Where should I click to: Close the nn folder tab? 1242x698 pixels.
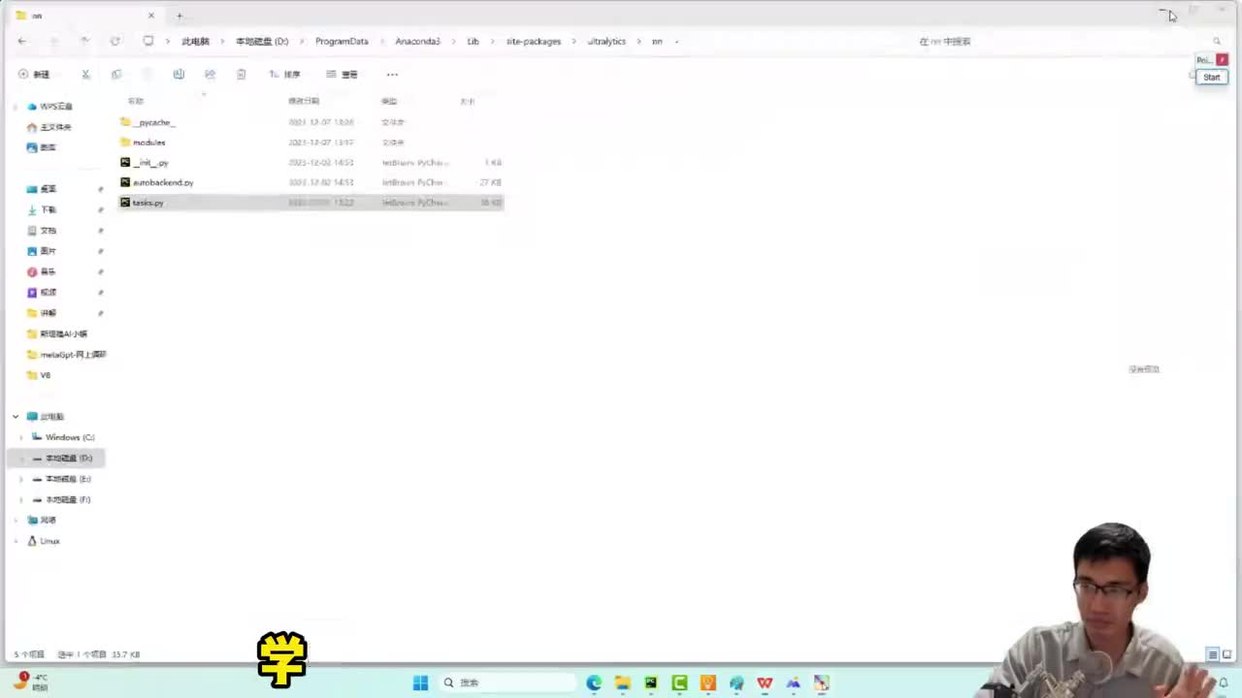point(151,16)
